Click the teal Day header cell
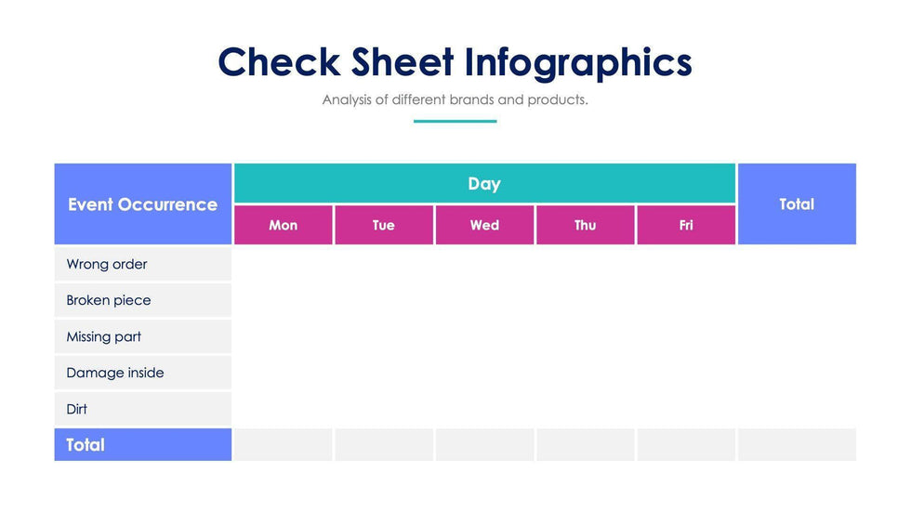This screenshot has width=911, height=512. tap(484, 184)
